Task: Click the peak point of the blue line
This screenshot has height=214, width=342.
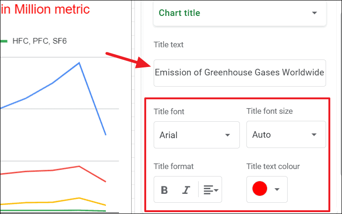Action: point(79,62)
